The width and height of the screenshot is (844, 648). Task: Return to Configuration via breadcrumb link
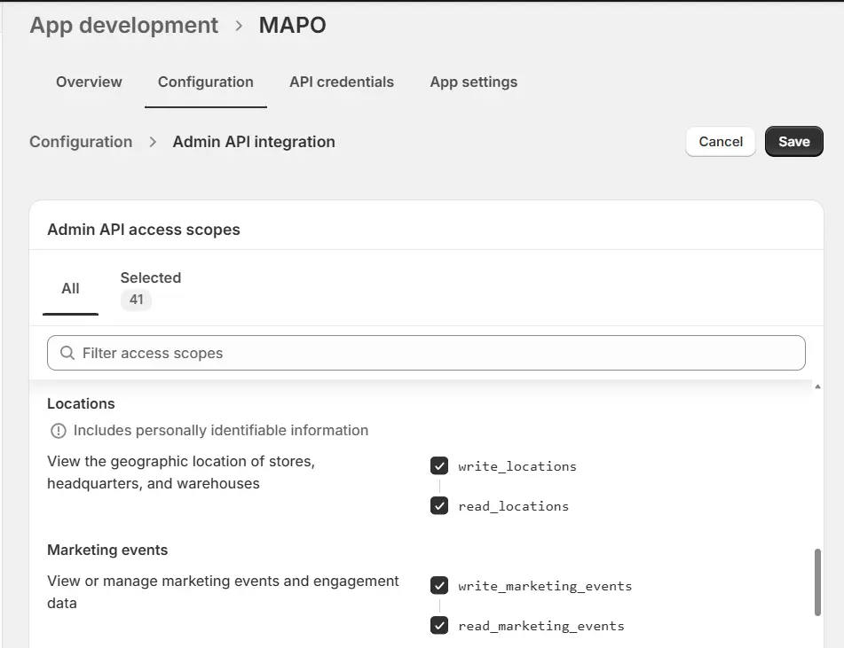coord(81,142)
